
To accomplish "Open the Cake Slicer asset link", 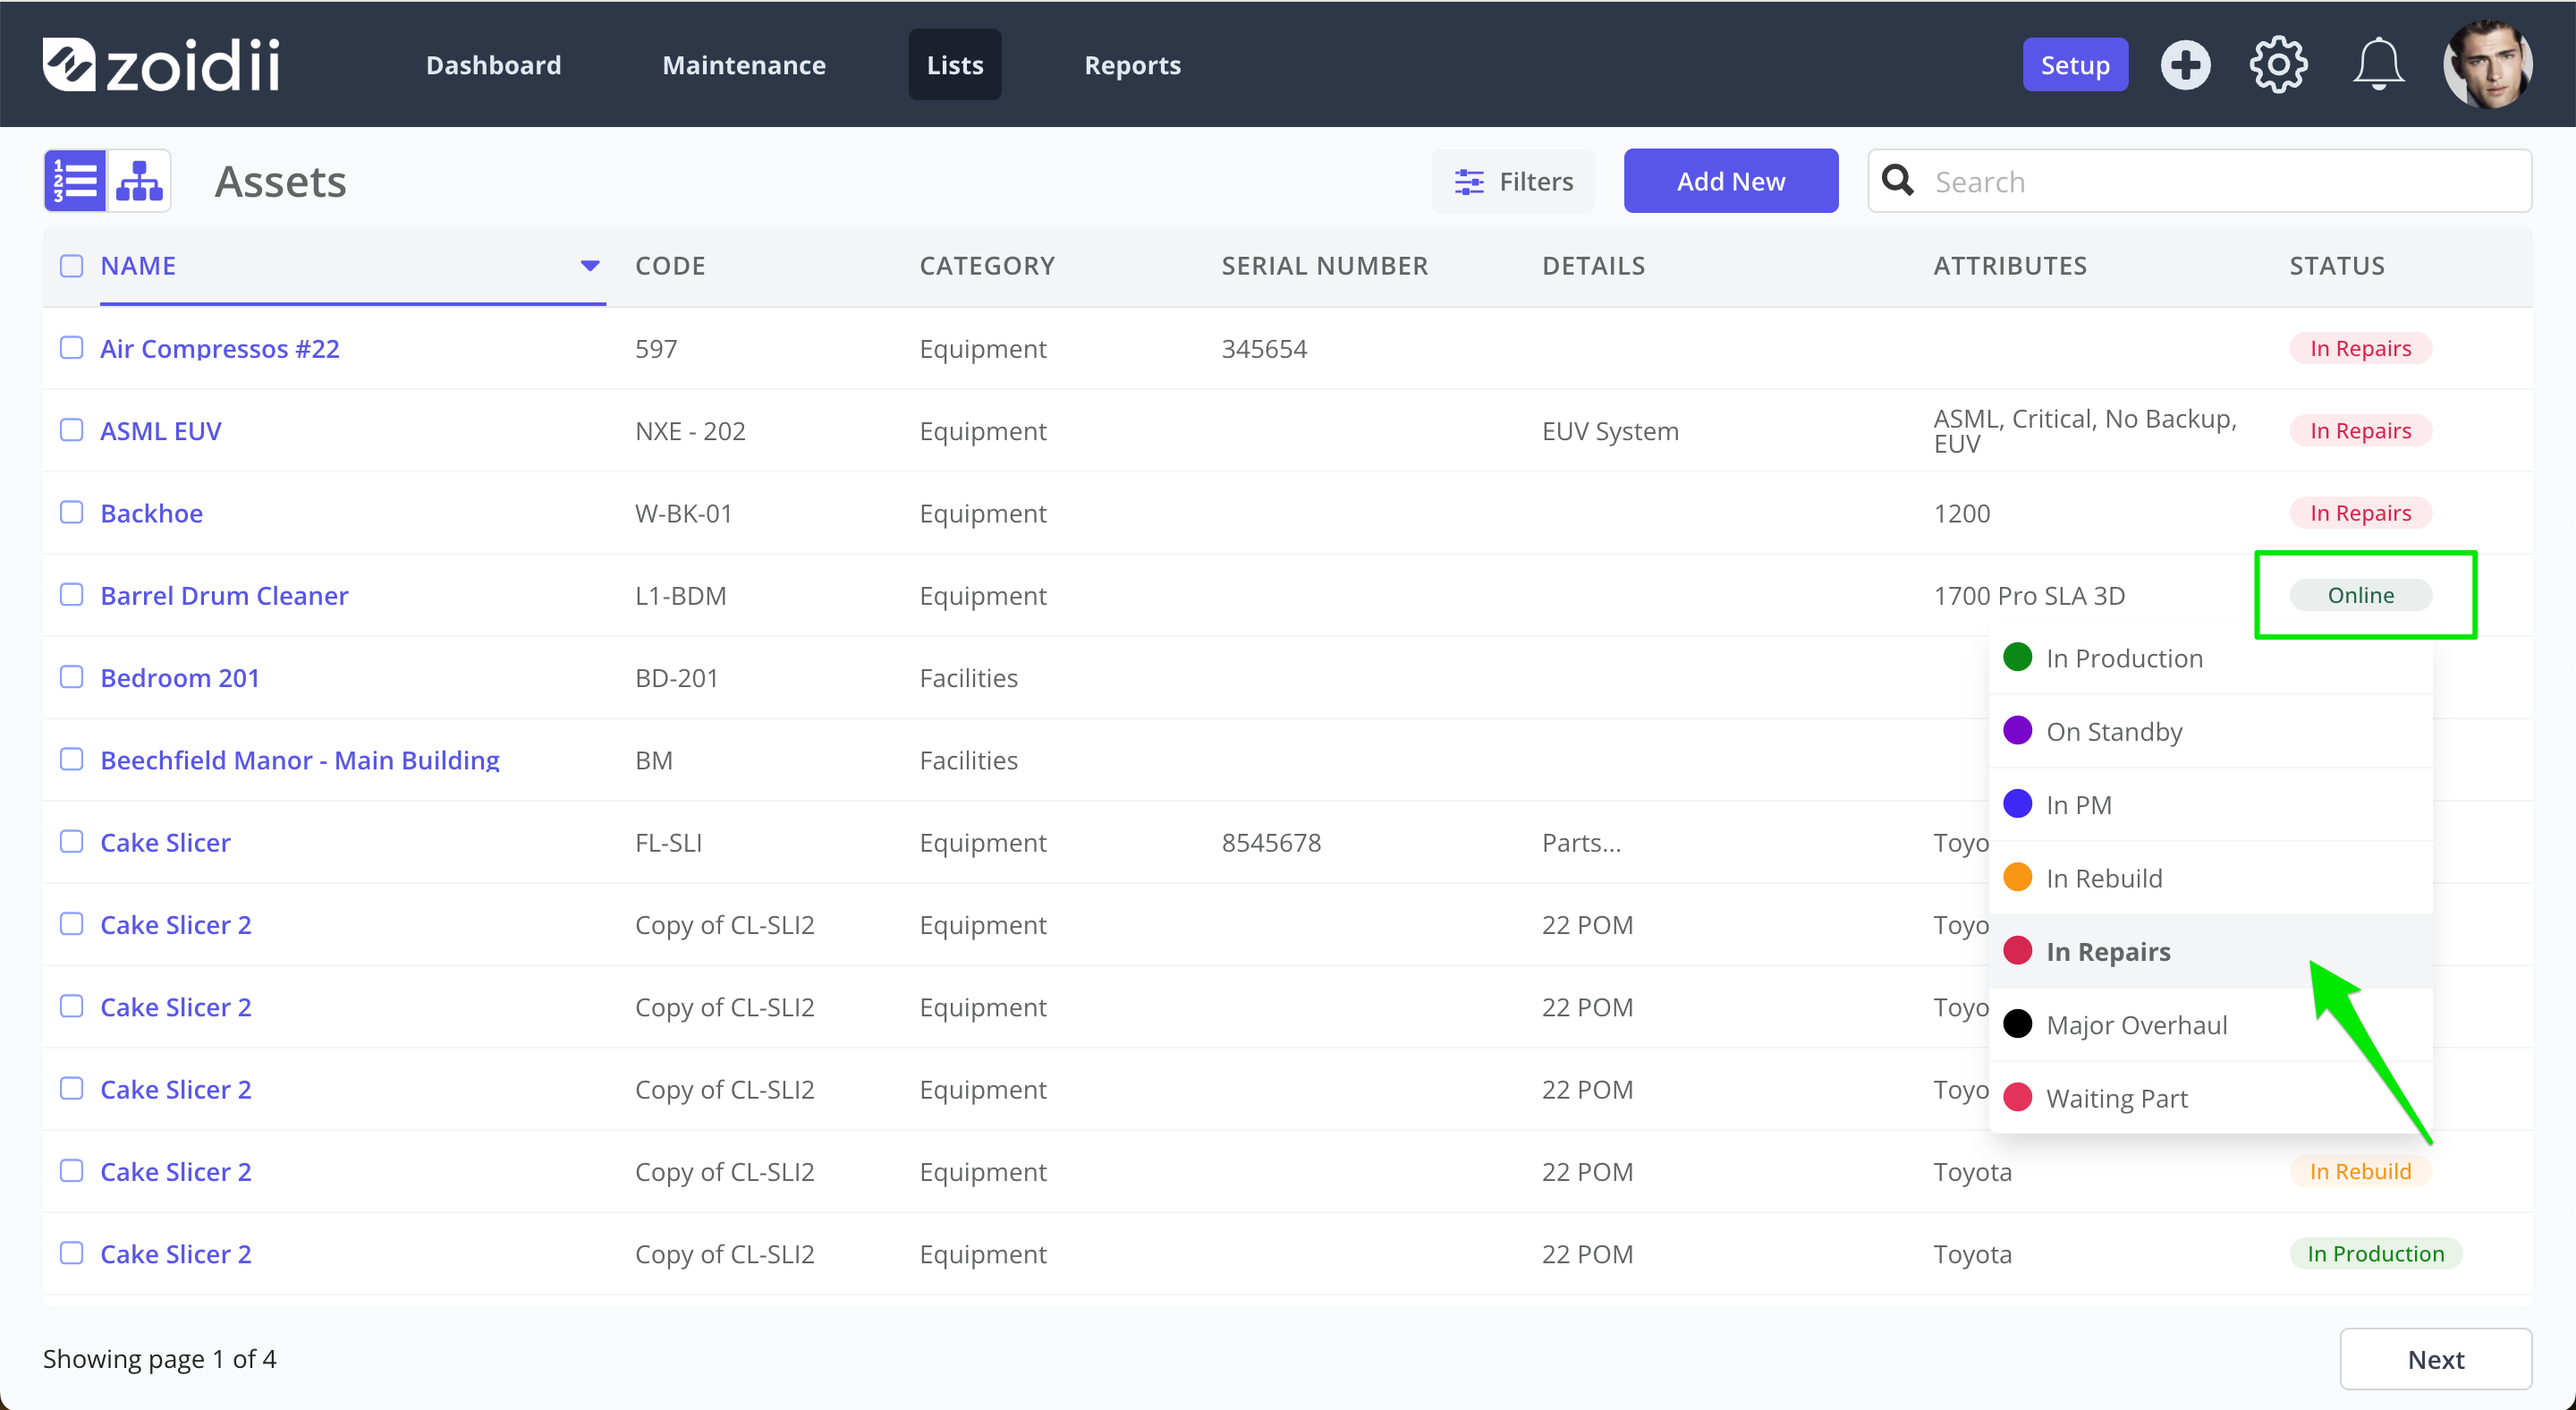I will (166, 842).
